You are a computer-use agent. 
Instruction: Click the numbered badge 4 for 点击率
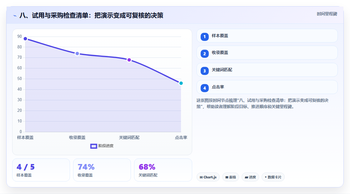[x=204, y=88]
